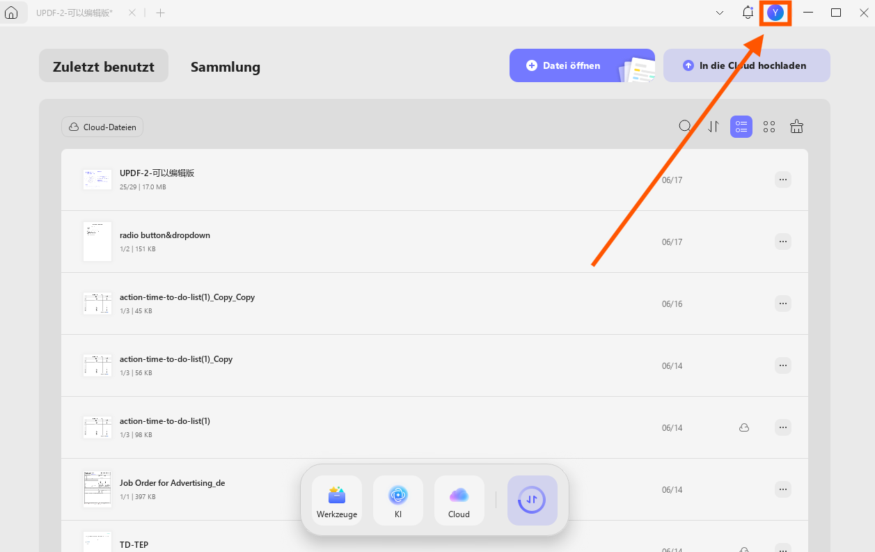Add a new tab with plus
This screenshot has width=875, height=552.
click(x=160, y=13)
